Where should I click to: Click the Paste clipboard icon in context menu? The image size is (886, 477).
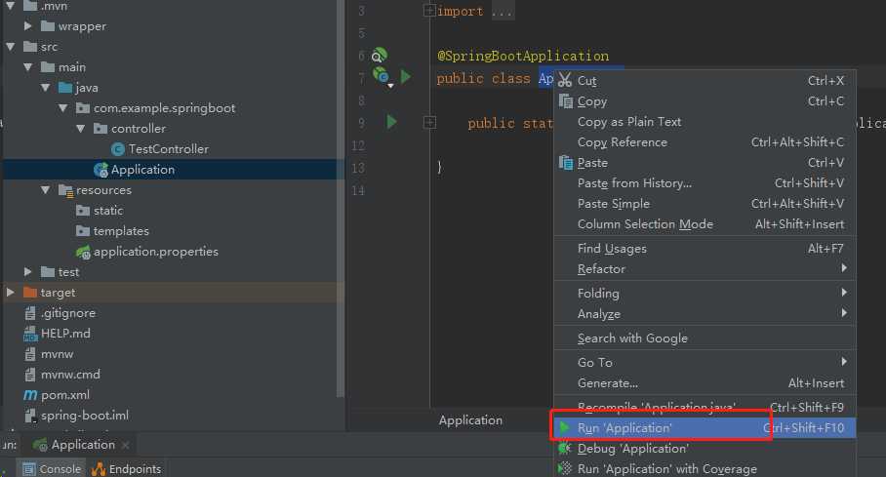(x=565, y=162)
